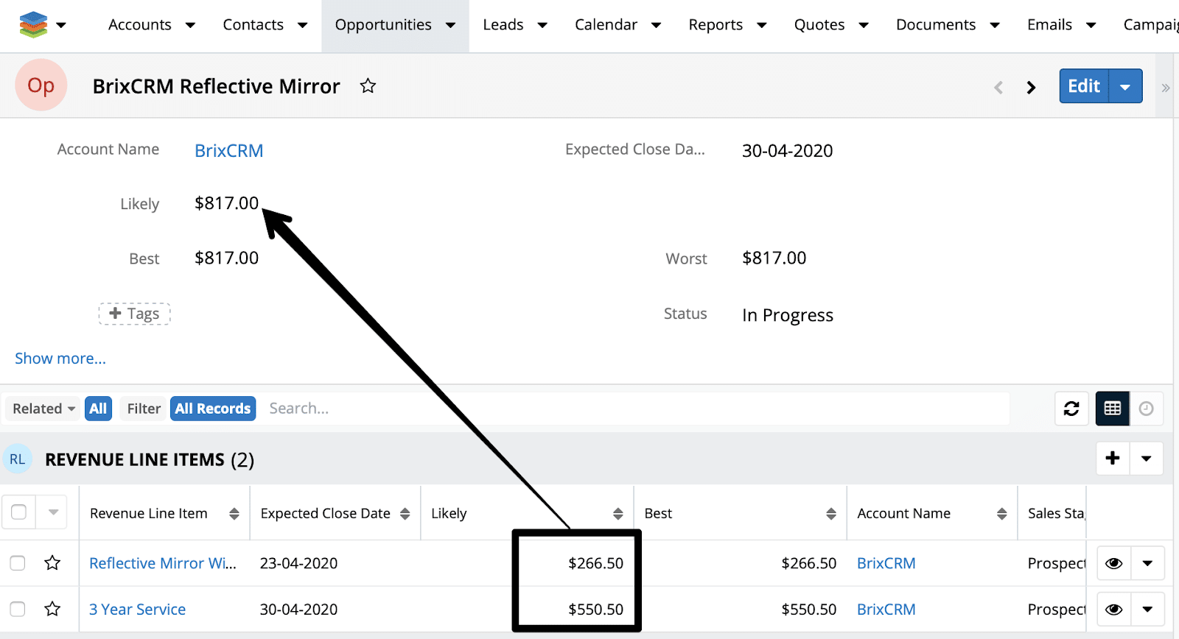
Task: Click the Filter button
Action: tap(144, 409)
